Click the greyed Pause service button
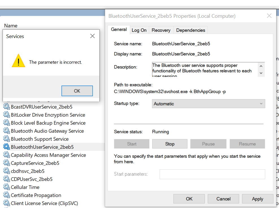279x208 pixels. (208, 144)
